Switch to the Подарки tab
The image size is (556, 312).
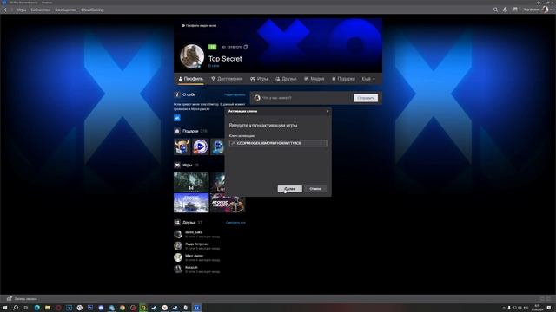[343, 79]
